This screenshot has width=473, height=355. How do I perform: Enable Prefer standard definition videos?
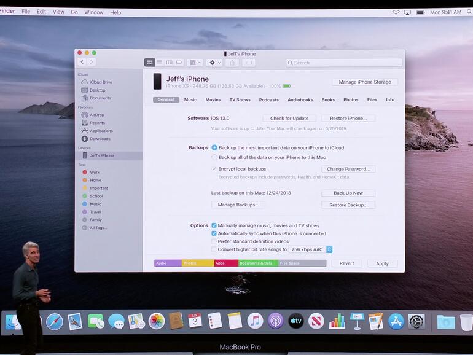(214, 241)
